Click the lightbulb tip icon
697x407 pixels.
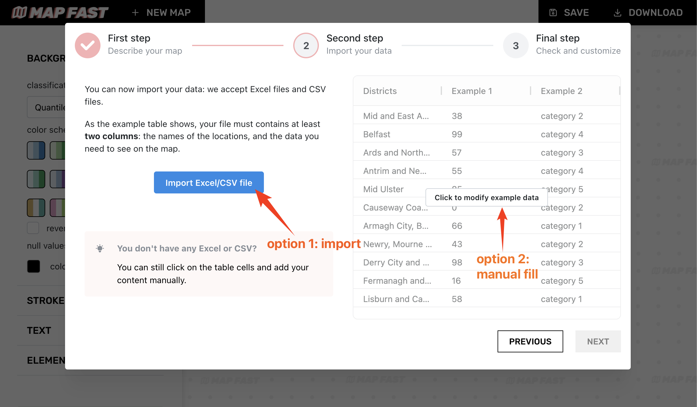point(100,248)
